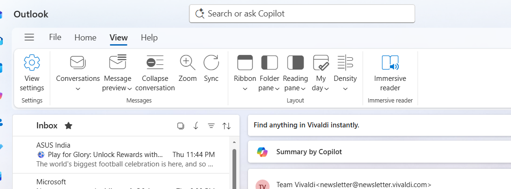Open the Summary by Copilot card

coord(379,152)
